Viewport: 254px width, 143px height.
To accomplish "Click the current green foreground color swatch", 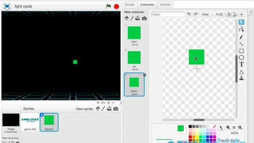I will [181, 128].
